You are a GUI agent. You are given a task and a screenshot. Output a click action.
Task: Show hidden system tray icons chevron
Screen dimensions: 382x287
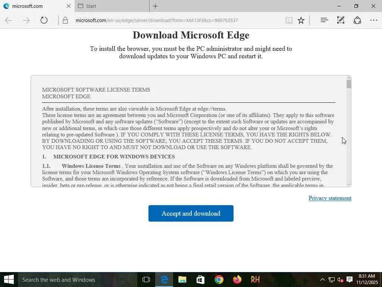point(322,280)
